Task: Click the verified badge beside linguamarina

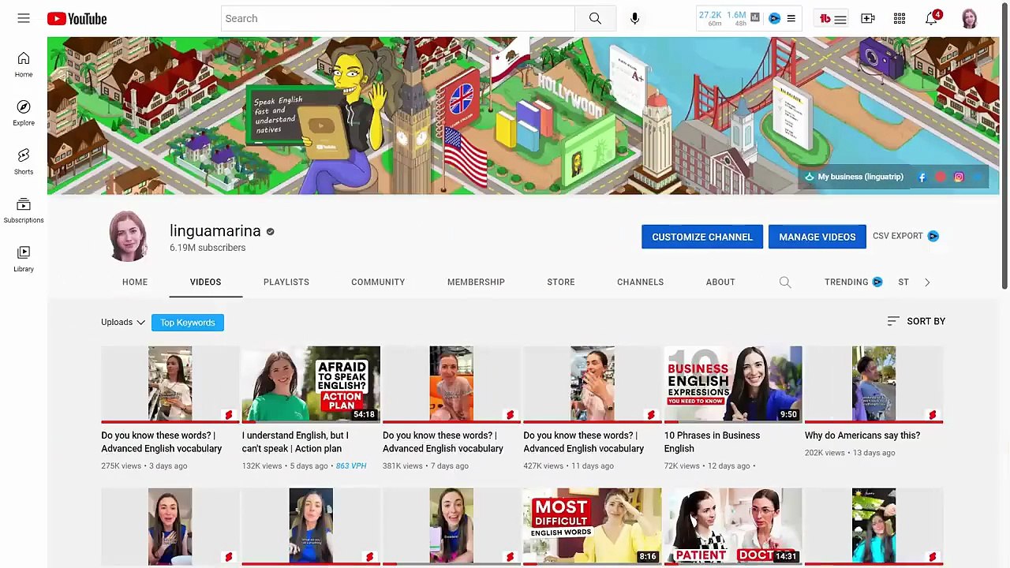Action: pos(270,232)
